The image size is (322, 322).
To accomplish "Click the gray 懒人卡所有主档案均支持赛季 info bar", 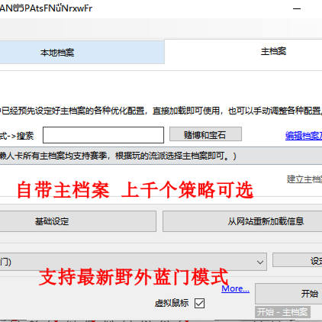I will point(161,156).
